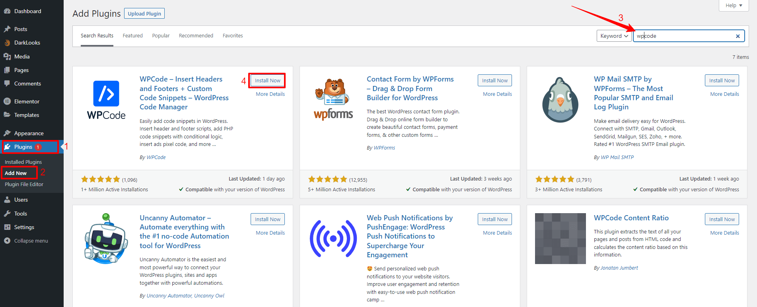Click the Upload Plugin button
Image resolution: width=757 pixels, height=307 pixels.
144,14
